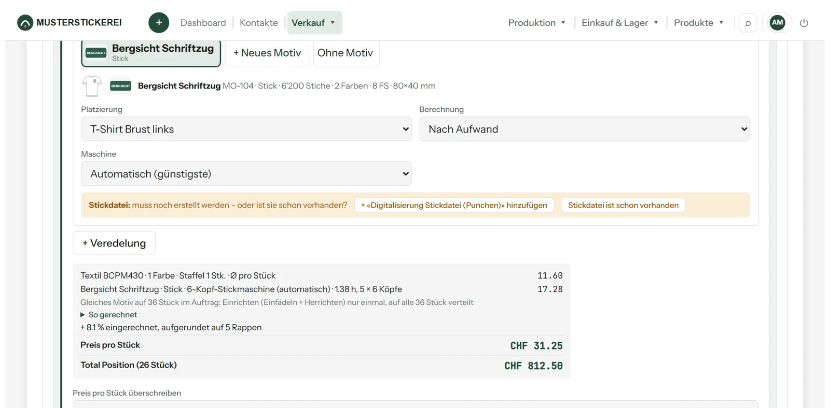Open the Verkauf menu
The image size is (830, 408).
coord(314,23)
